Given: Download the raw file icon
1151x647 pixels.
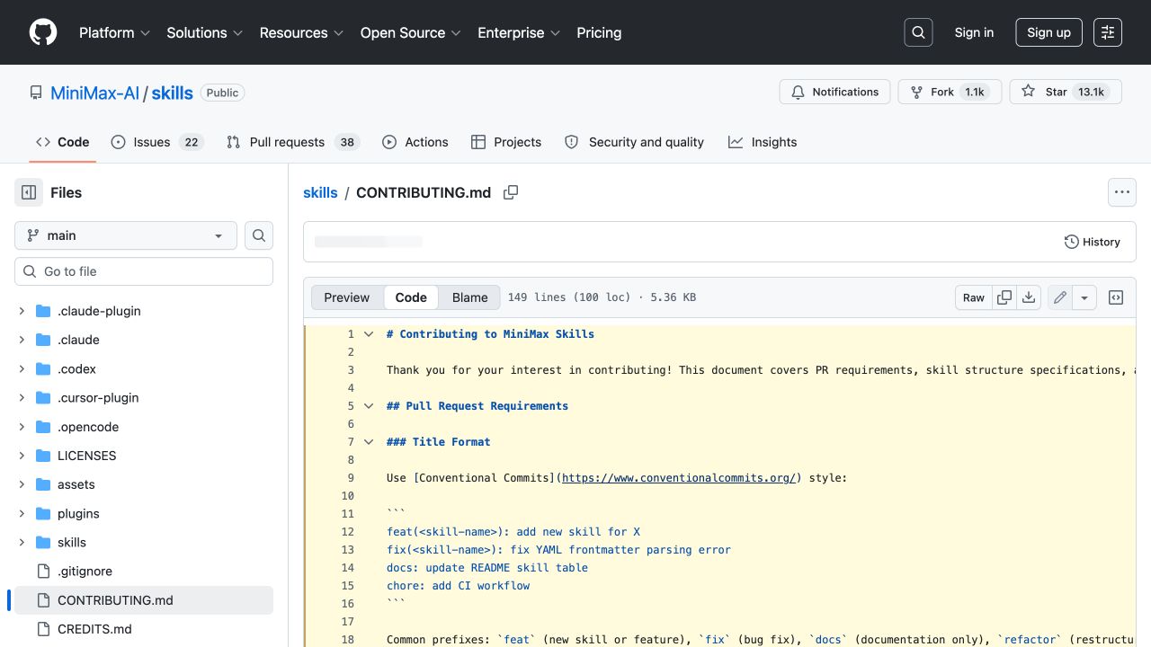Looking at the screenshot, I should 1030,297.
